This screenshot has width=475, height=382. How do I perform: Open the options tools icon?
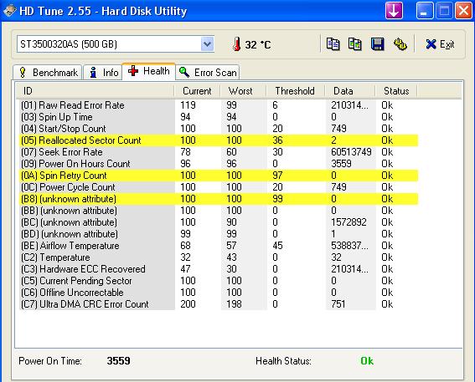point(400,44)
